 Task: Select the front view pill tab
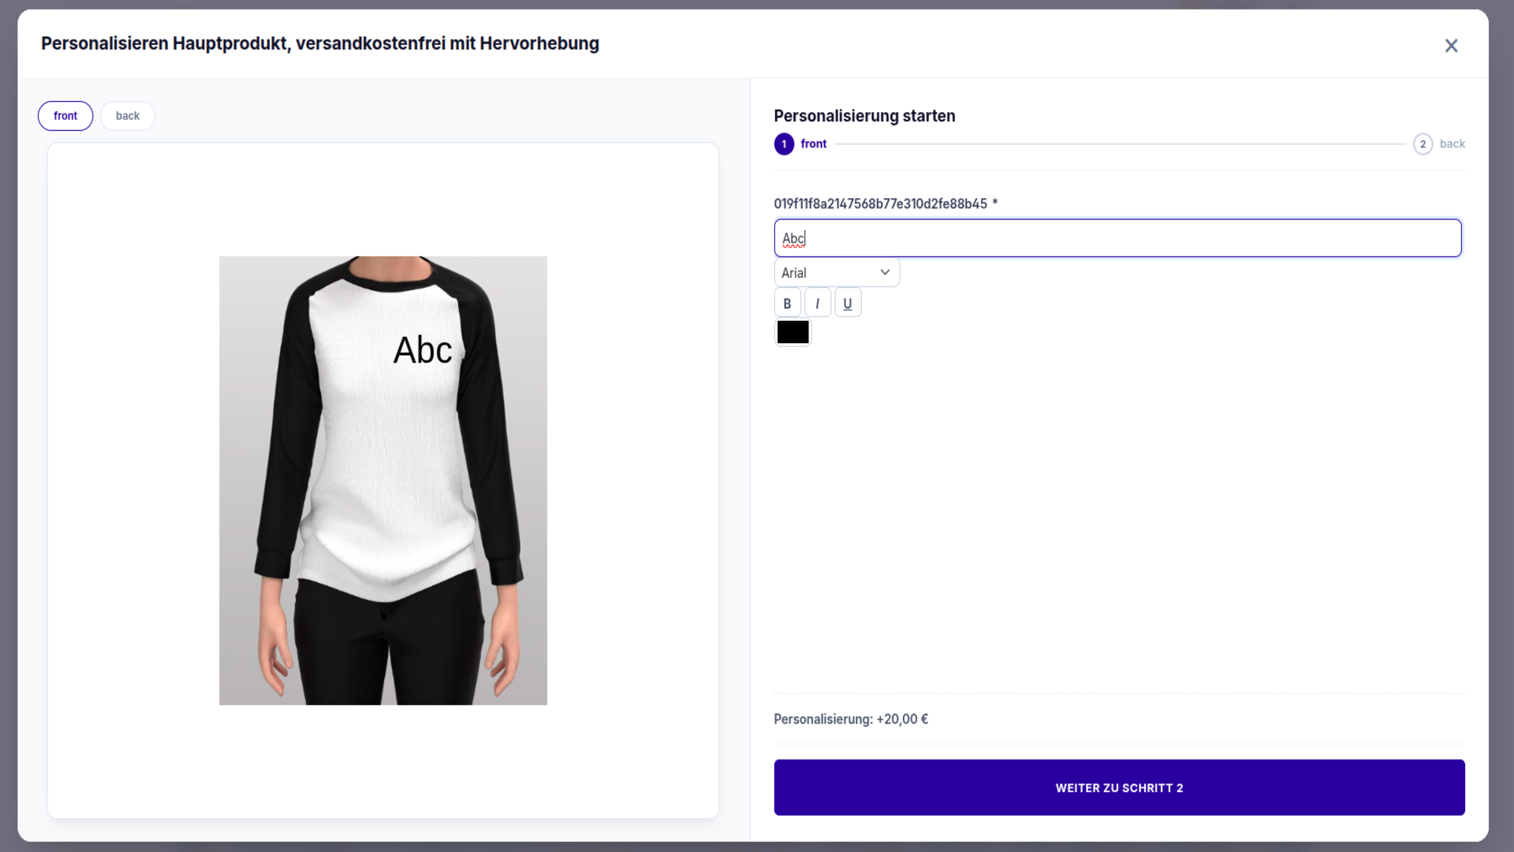coord(65,116)
